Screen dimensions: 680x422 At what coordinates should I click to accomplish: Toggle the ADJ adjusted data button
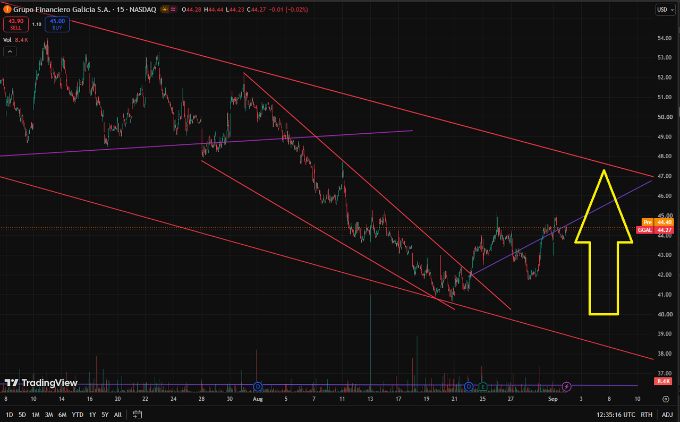click(667, 415)
